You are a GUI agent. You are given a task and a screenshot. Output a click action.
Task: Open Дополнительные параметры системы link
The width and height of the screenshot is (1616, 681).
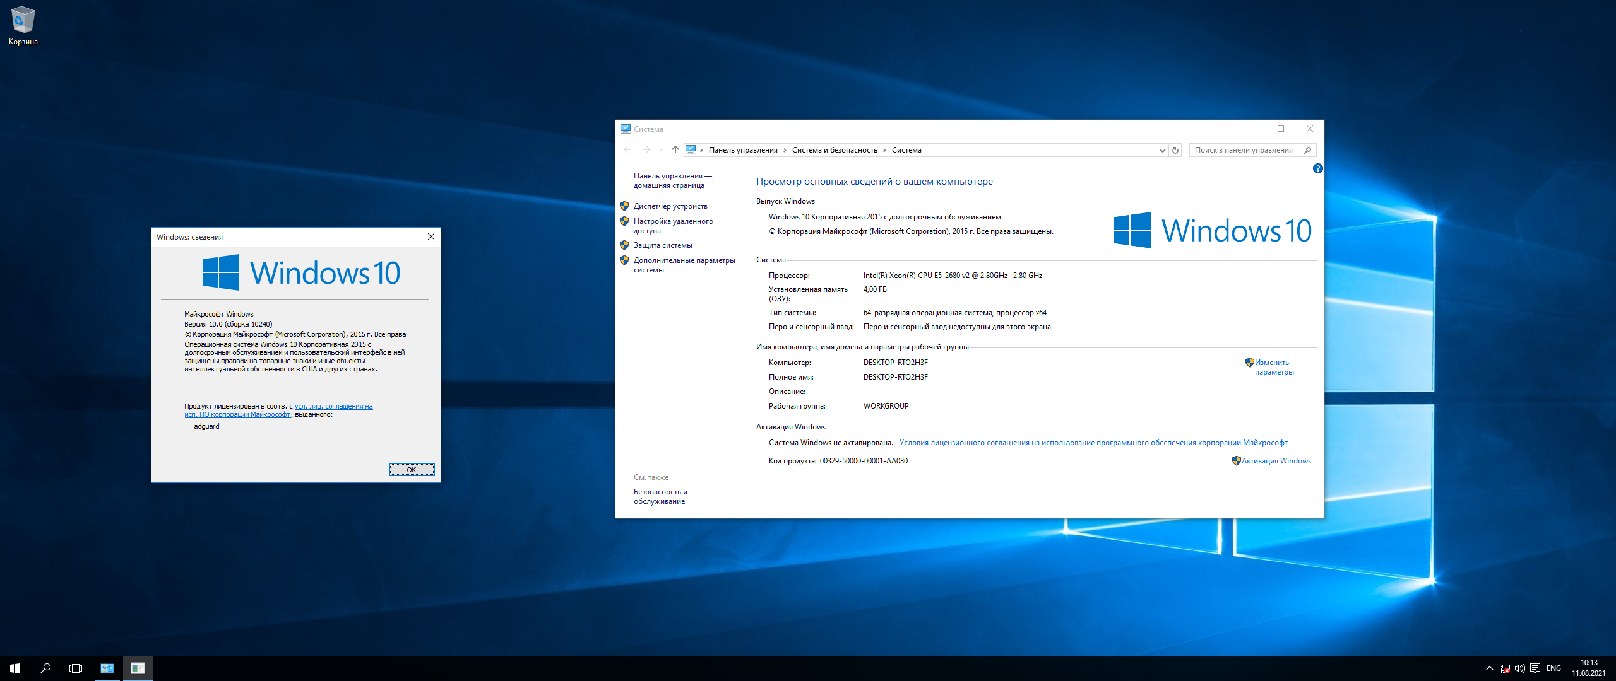pos(684,265)
